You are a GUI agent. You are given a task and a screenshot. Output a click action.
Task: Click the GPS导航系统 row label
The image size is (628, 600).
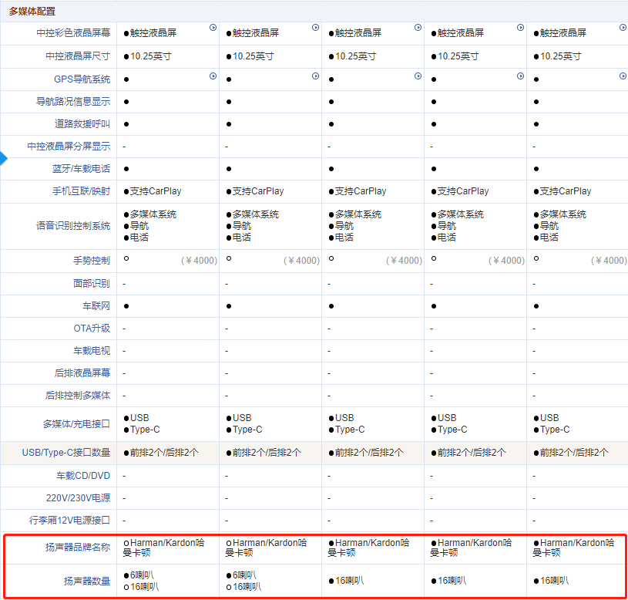click(82, 79)
